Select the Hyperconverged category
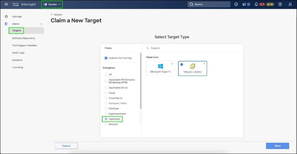Screen dimensions: 297x154 click(106, 114)
